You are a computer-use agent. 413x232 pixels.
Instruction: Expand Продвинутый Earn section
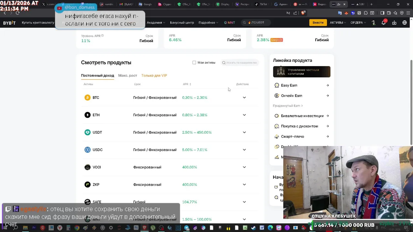click(x=288, y=106)
